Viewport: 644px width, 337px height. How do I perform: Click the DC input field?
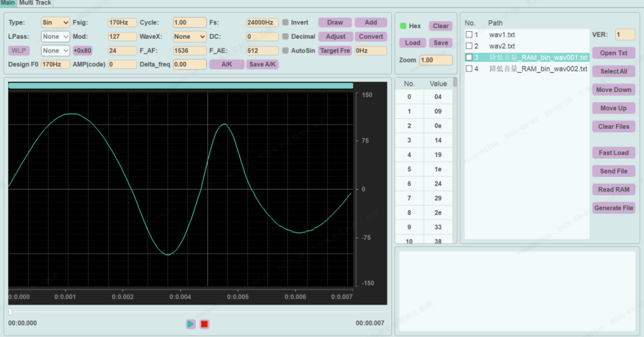[x=262, y=36]
